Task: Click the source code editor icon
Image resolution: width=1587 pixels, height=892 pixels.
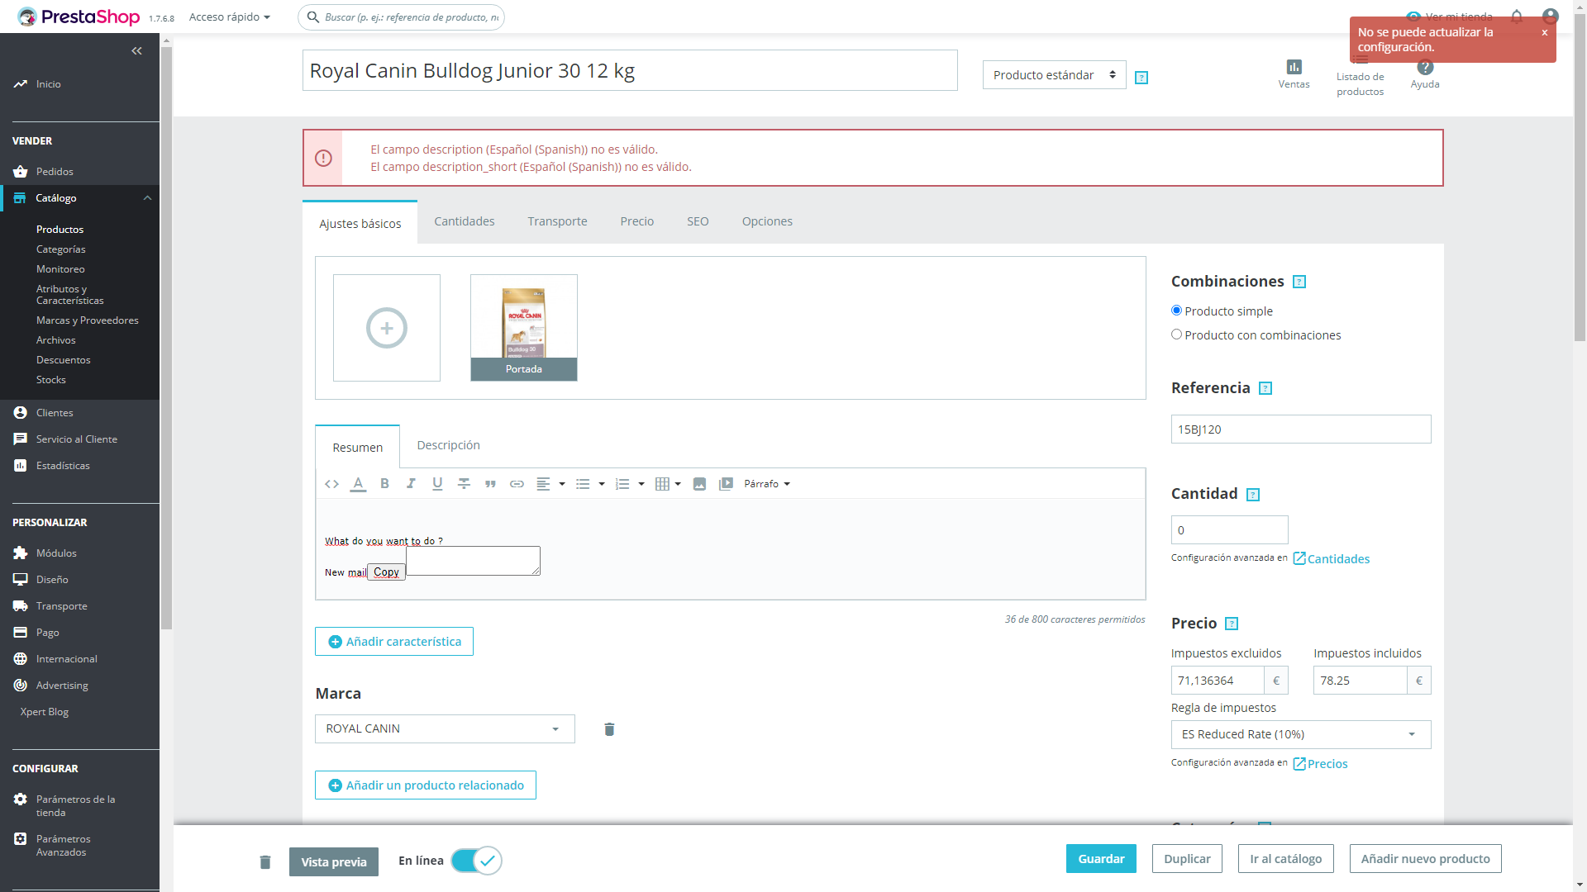Action: (331, 484)
